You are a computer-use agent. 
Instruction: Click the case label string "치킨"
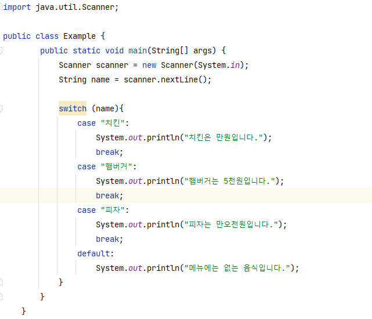[x=113, y=123]
